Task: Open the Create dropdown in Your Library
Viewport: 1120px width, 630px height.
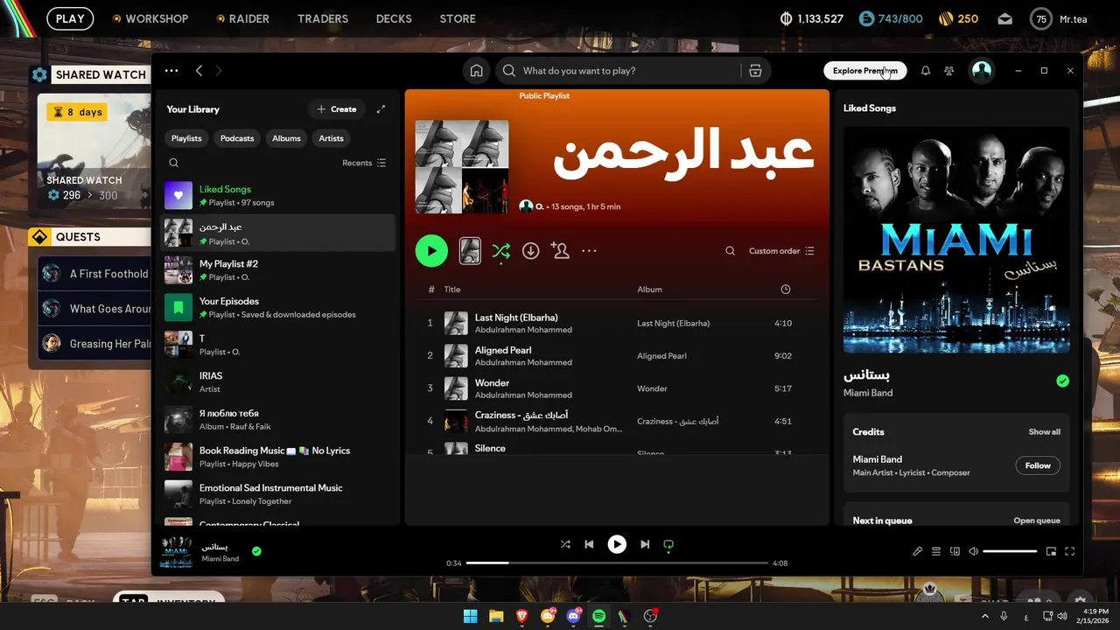Action: 337,109
